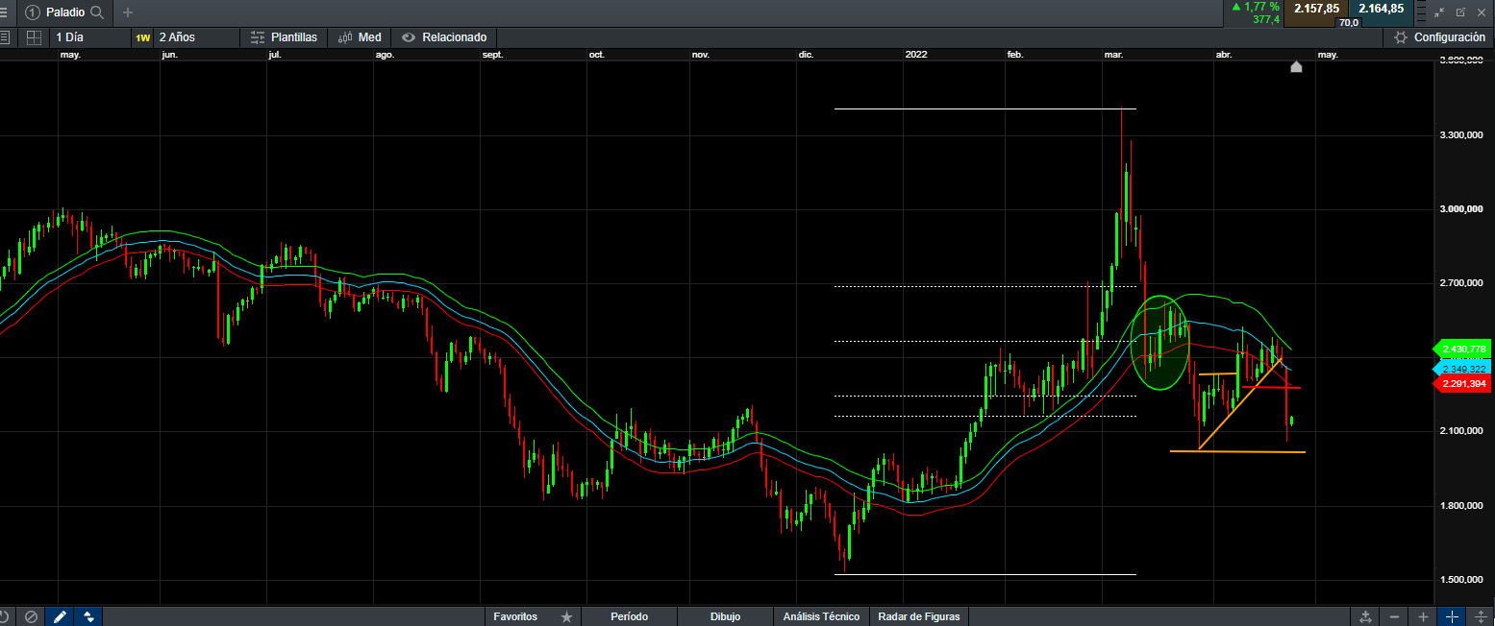1495x626 pixels.
Task: Click the cyan 2.349,322 price label
Action: (x=1460, y=369)
